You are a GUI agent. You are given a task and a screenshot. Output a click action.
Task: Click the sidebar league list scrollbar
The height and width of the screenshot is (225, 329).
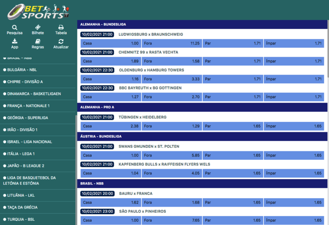(x=76, y=141)
